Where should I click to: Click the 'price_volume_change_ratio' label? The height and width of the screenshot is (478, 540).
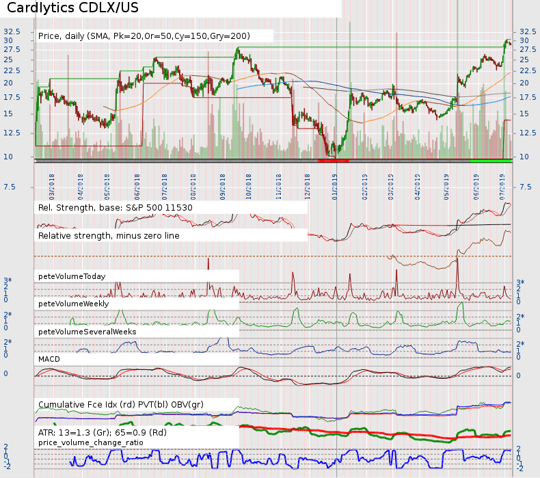[x=91, y=442]
